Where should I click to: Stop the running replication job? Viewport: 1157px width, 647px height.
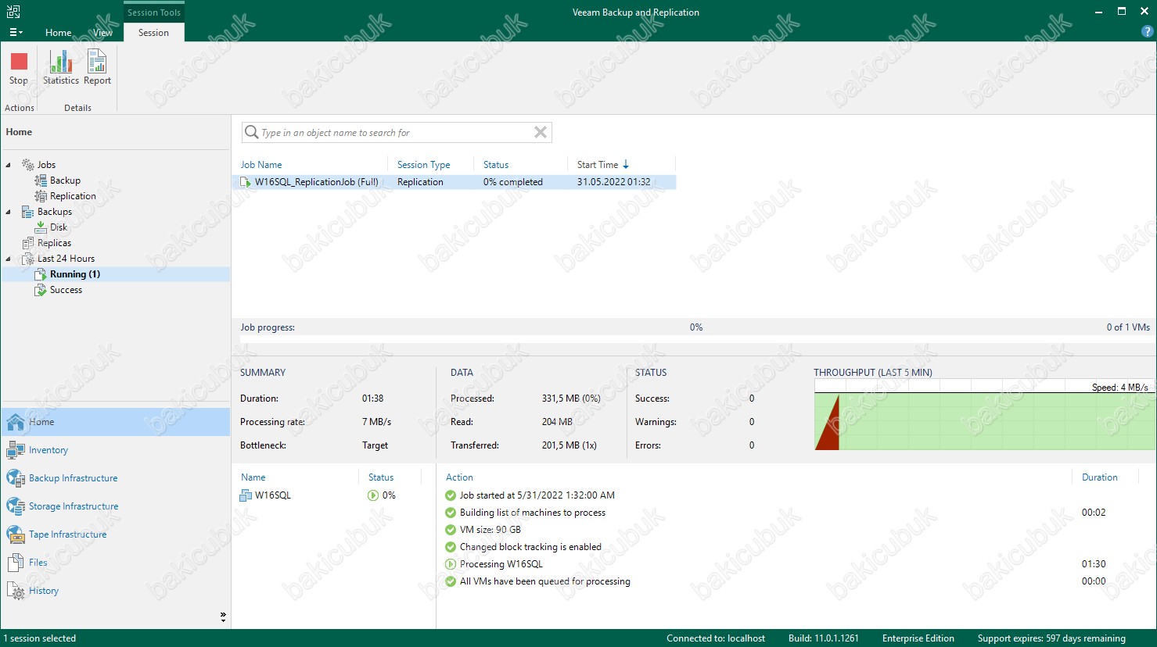coord(19,68)
